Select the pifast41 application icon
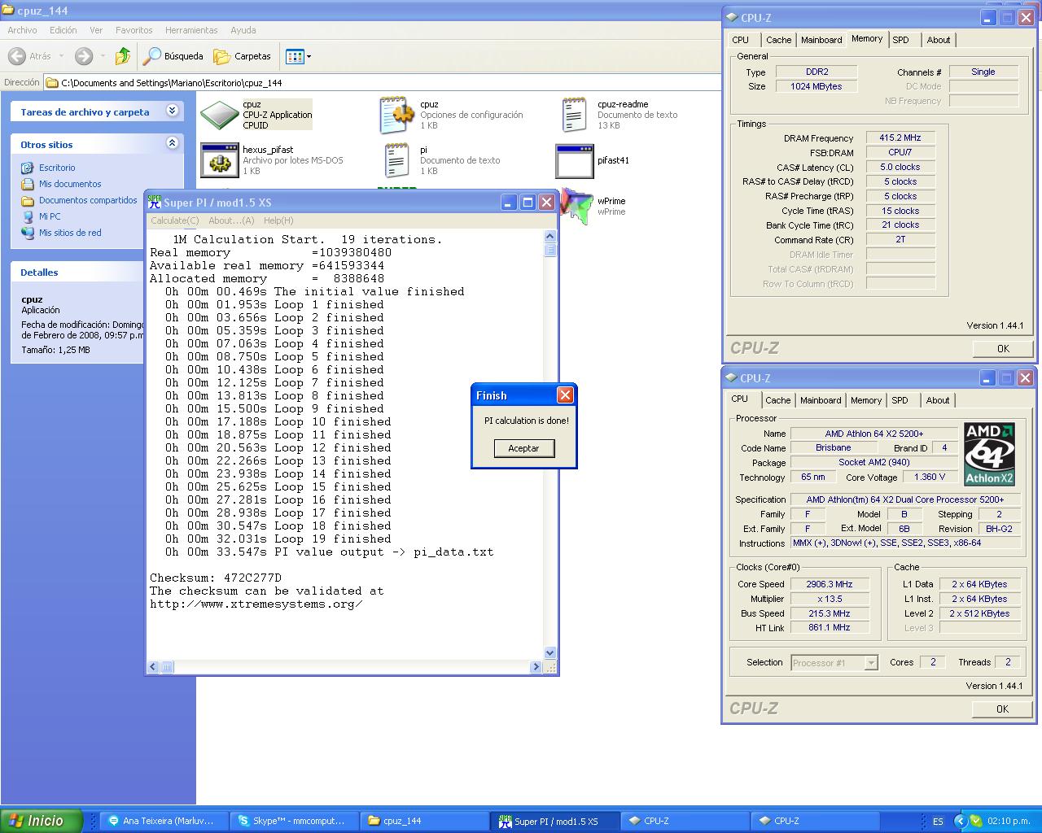This screenshot has height=833, width=1042. [574, 160]
